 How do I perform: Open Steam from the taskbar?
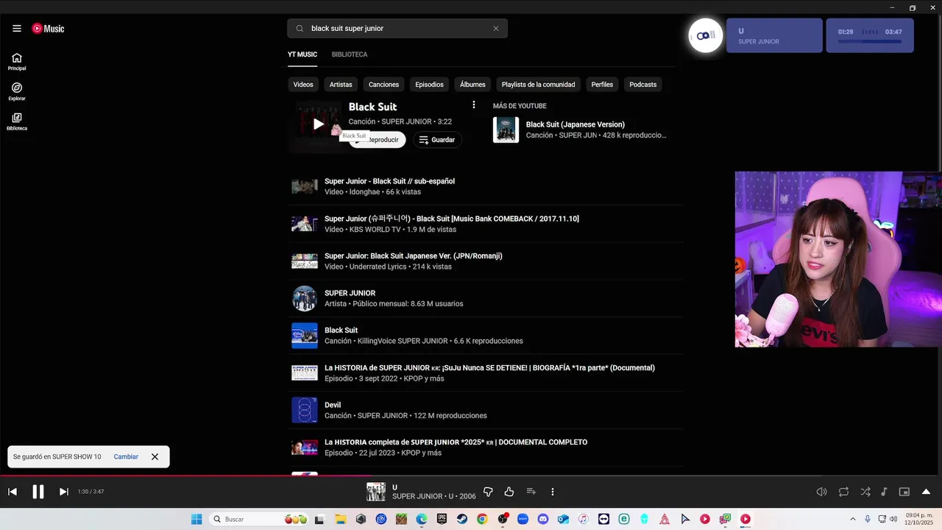(461, 519)
